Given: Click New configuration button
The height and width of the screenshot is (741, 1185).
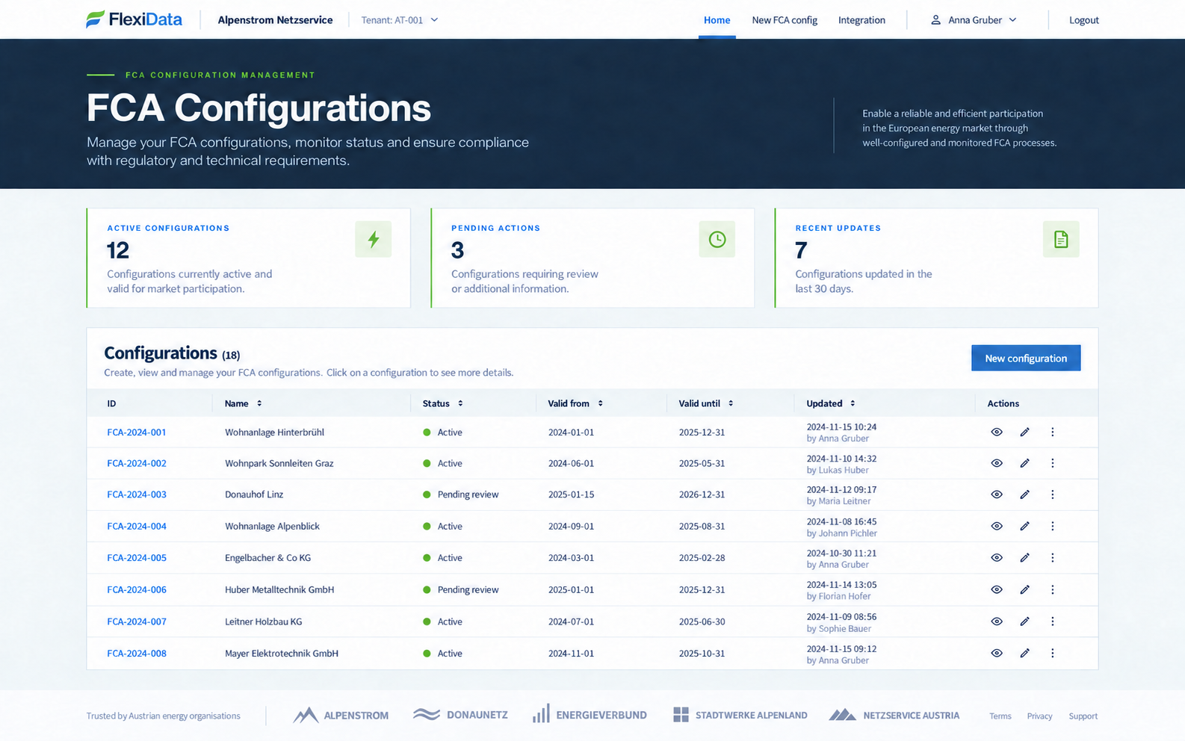Looking at the screenshot, I should (1026, 358).
